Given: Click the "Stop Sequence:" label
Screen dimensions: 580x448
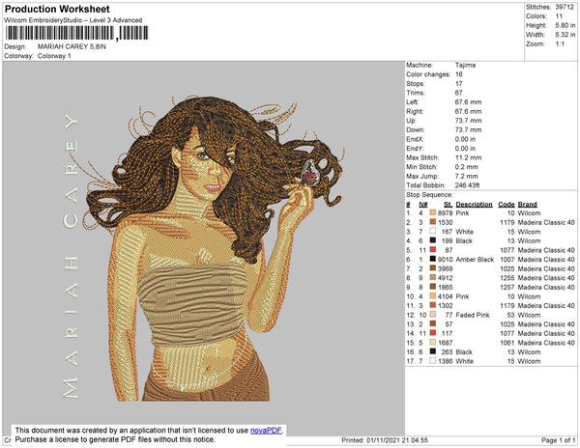Looking at the screenshot, I should (429, 195).
